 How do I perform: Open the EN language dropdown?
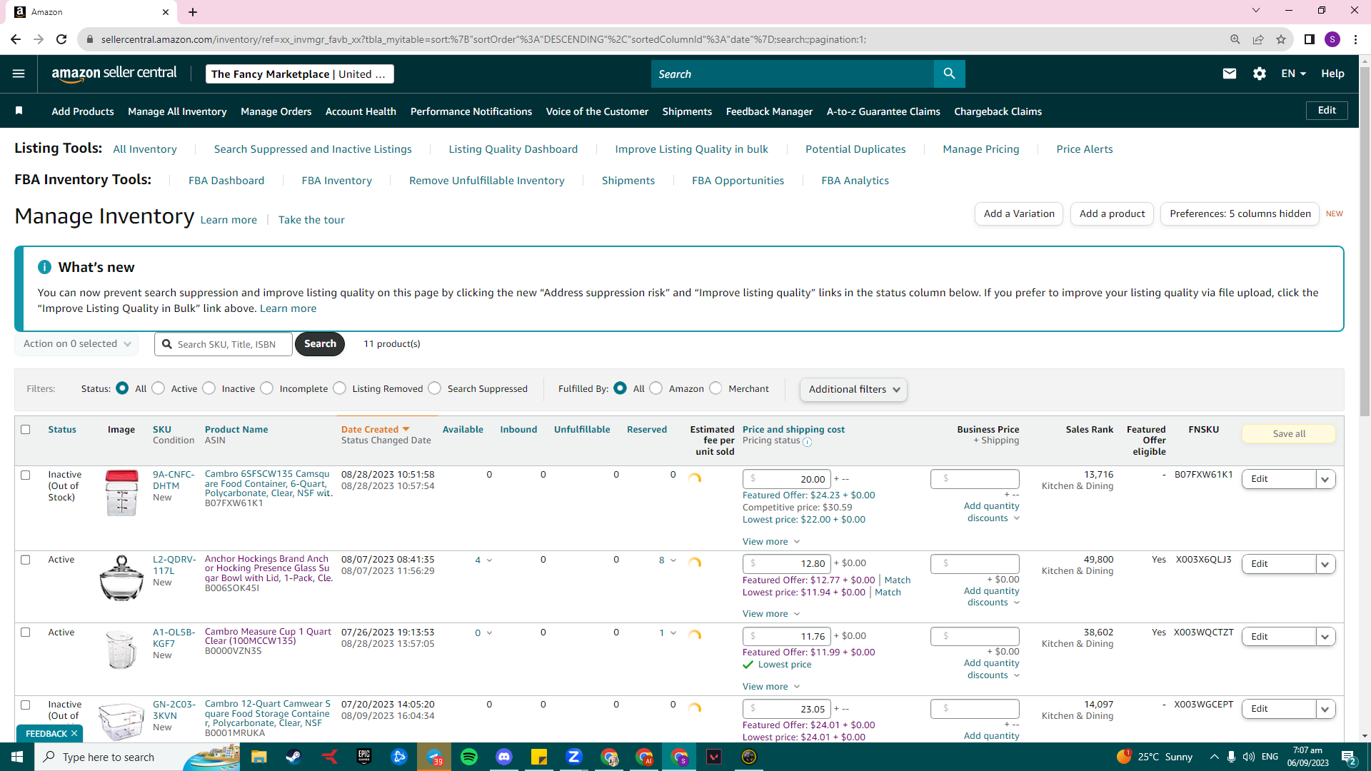(1293, 74)
